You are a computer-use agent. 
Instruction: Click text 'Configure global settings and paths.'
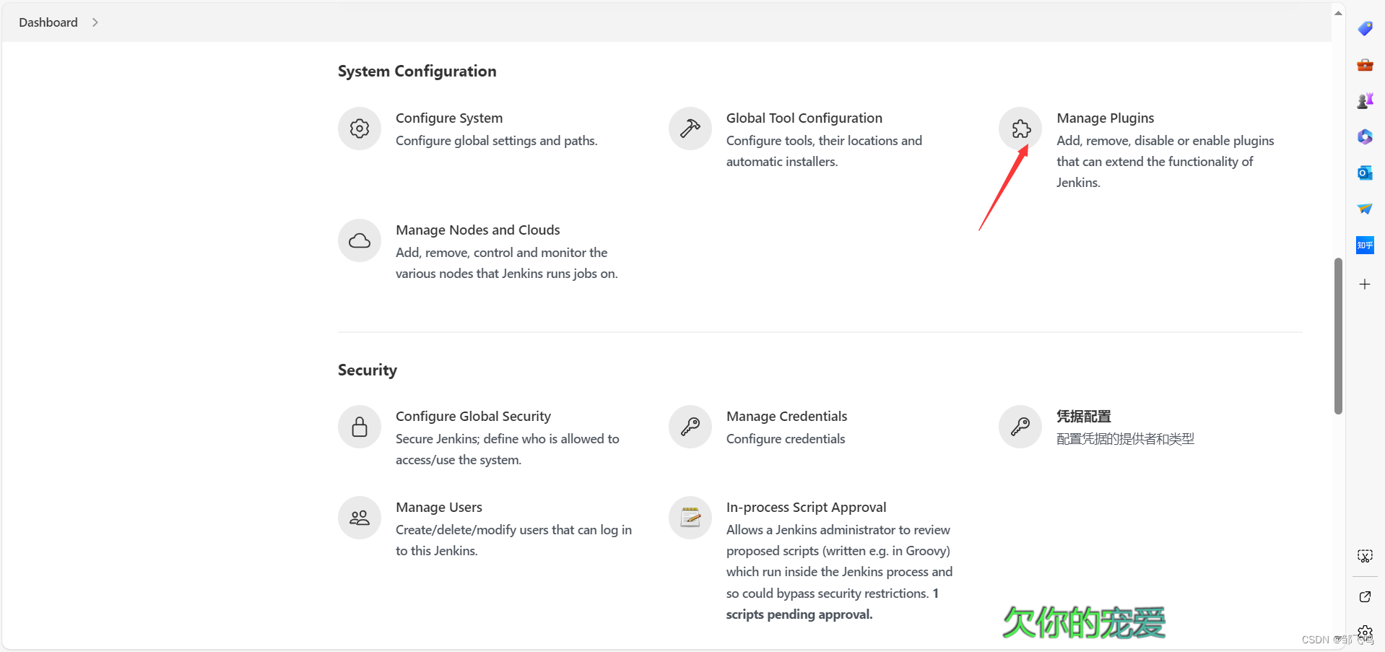(x=497, y=141)
